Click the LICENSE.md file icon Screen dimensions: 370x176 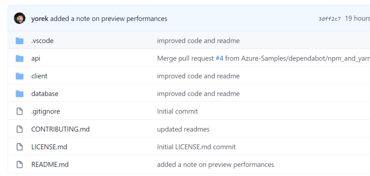20,147
